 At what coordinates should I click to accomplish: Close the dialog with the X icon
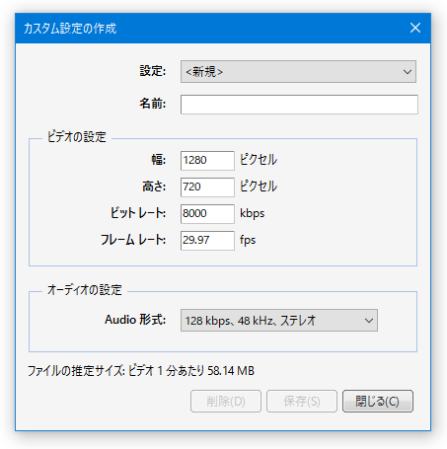coord(415,28)
